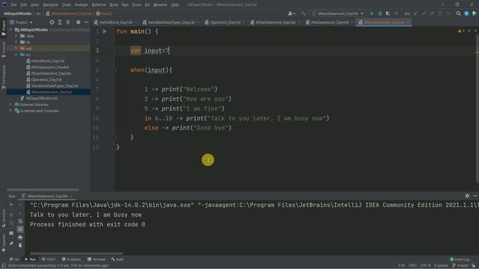The width and height of the screenshot is (479, 269).
Task: Click Git update project blue arrow icon
Action: [416, 13]
